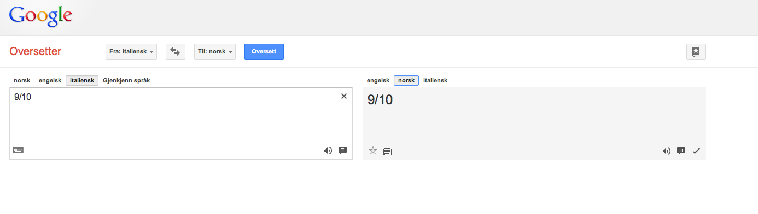Listen to the source text speaker
The width and height of the screenshot is (758, 214).
coord(328,151)
